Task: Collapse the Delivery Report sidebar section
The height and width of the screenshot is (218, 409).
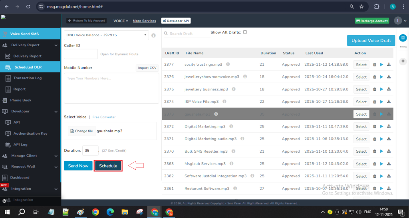Action: point(56,45)
